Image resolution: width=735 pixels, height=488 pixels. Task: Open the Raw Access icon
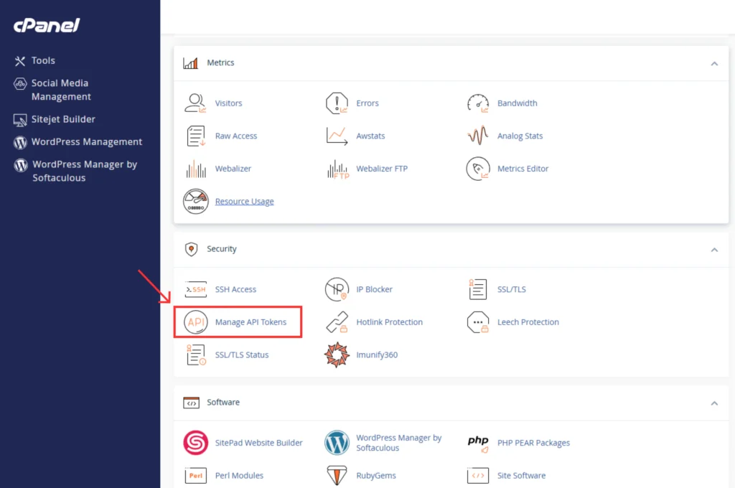pos(195,136)
